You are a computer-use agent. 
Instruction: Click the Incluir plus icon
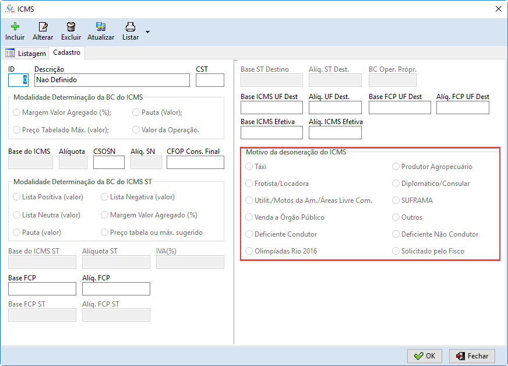(x=15, y=27)
